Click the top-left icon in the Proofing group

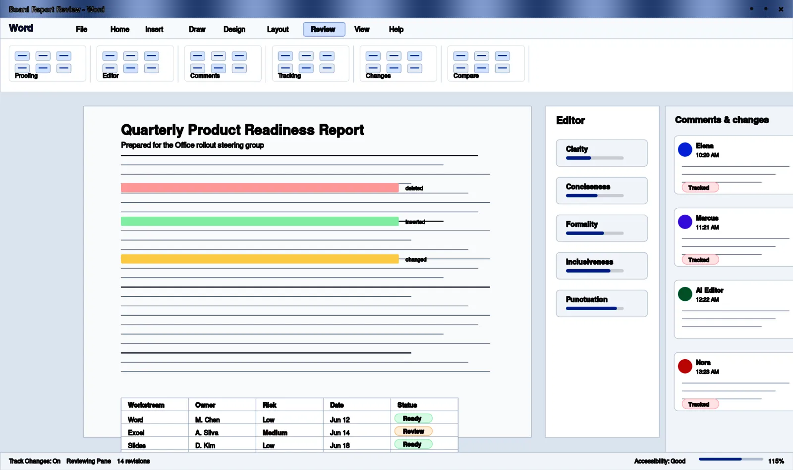22,56
